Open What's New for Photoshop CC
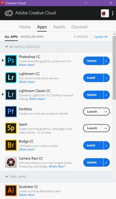116x199 pixels. click(x=27, y=65)
